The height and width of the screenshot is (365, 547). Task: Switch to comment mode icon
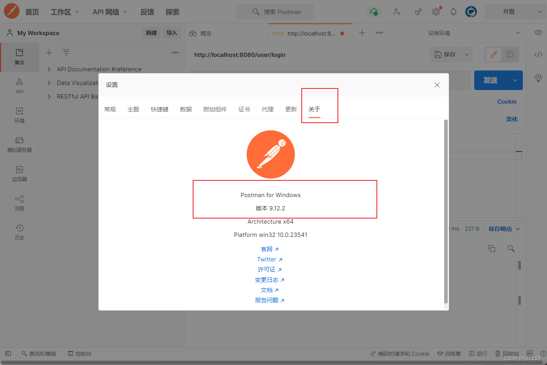(x=510, y=55)
